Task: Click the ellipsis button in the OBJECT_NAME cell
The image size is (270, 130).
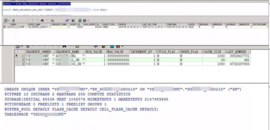Action: [x=49, y=27]
